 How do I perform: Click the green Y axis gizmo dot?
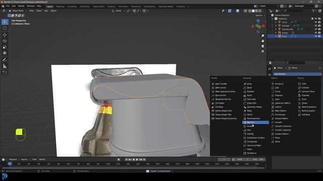tap(259, 27)
